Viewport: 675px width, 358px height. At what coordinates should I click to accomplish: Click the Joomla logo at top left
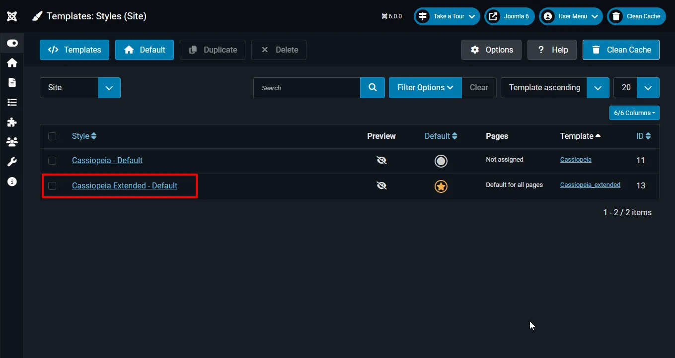(x=11, y=16)
